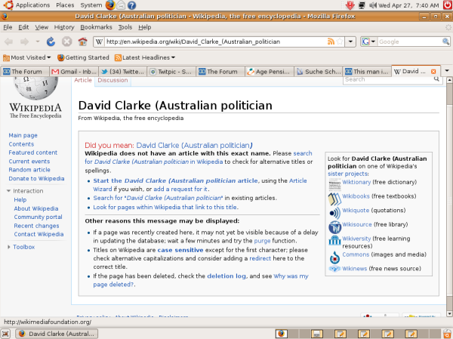The image size is (453, 339).
Task: Click the first workspace switcher box
Action: tap(282, 334)
